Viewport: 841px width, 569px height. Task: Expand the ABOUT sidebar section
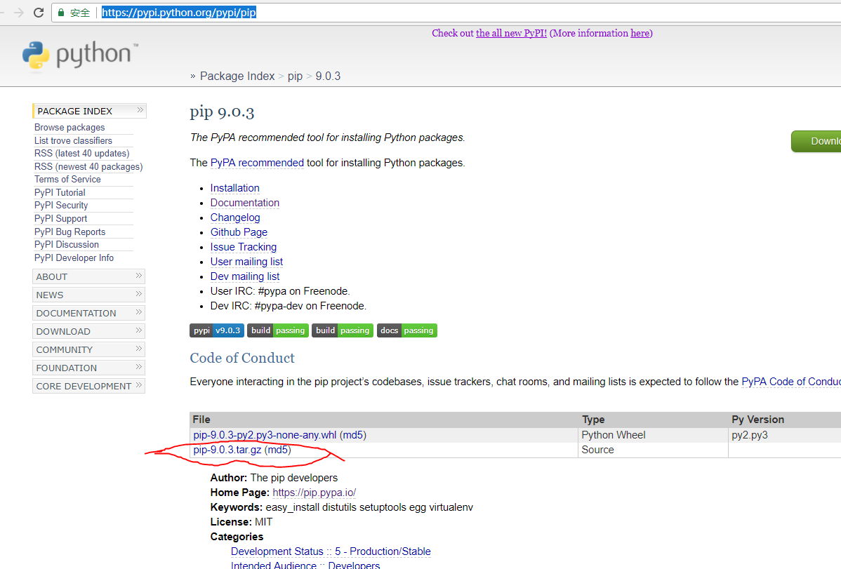88,276
